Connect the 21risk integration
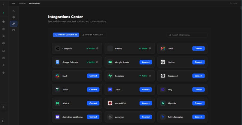The image size is (242, 125). [93, 89]
